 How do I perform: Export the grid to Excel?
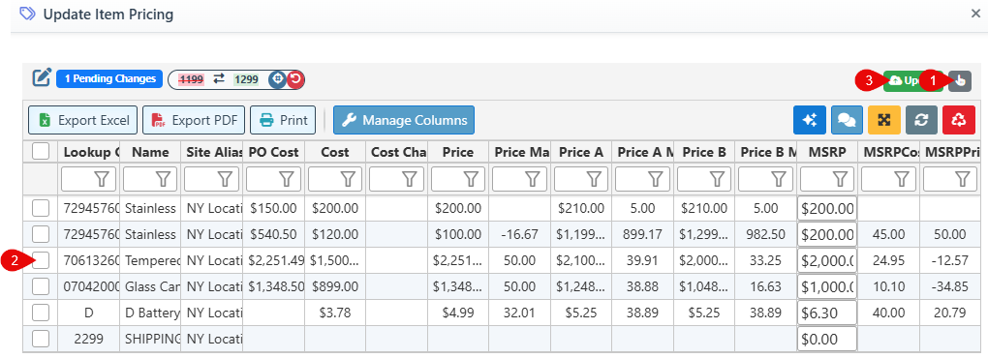click(x=83, y=120)
